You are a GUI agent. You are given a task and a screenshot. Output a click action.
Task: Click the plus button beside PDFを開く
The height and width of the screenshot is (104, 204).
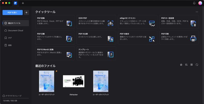(x=27, y=12)
